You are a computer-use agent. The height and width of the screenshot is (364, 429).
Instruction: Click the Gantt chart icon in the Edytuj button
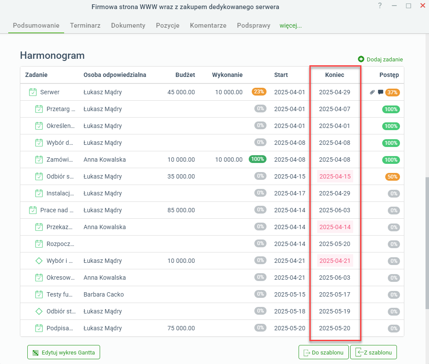click(36, 353)
